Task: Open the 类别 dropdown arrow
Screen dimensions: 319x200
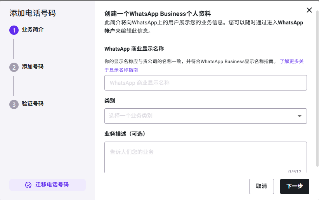Action: point(299,116)
